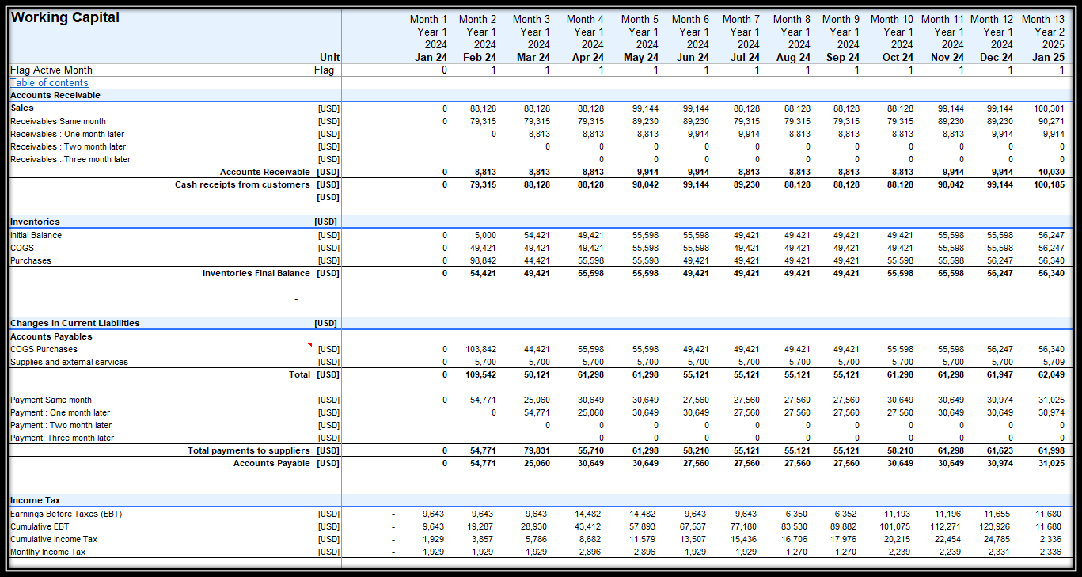Click the Income Tax section header
Screen dimensions: 1082x577
pos(36,500)
